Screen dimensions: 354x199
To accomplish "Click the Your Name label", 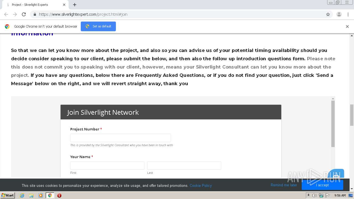I will click(x=80, y=157).
